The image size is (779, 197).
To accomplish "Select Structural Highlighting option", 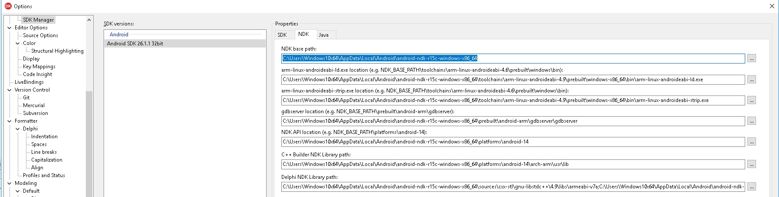I will 57,51.
